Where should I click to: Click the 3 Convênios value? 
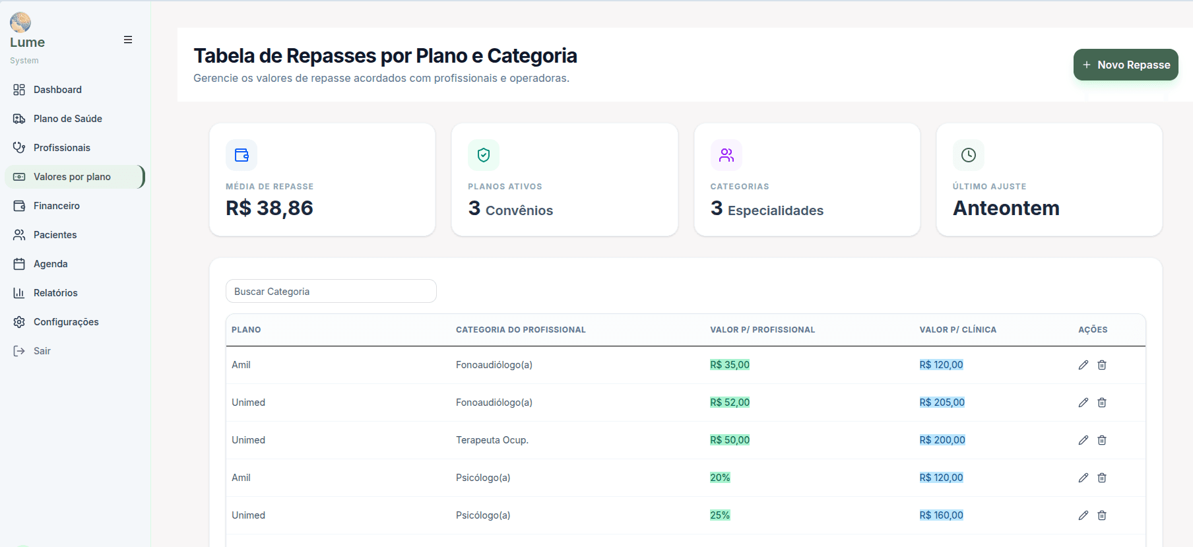pyautogui.click(x=511, y=209)
